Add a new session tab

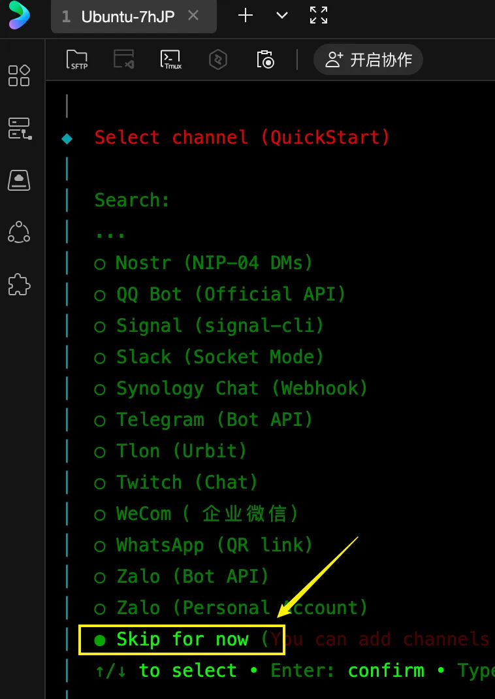point(246,16)
